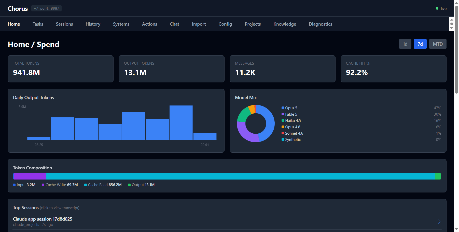Click the Fable 5 30% value
The height and width of the screenshot is (232, 459).
pyautogui.click(x=438, y=114)
